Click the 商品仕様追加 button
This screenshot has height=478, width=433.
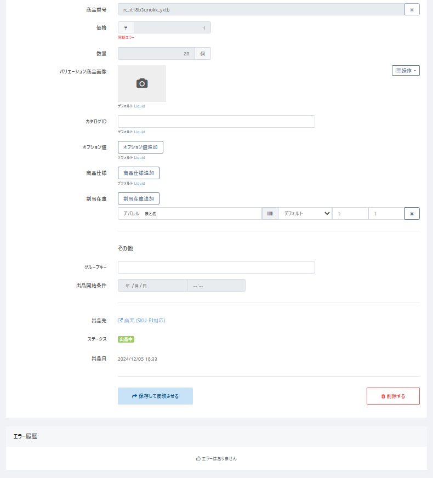point(138,173)
